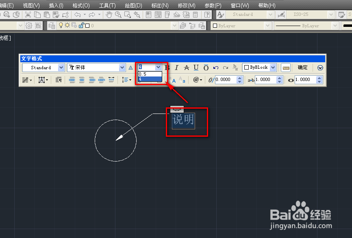This screenshot has height=238, width=352.
Task: Open the Standard style dropdown in Text Formatting
Action: coord(61,68)
